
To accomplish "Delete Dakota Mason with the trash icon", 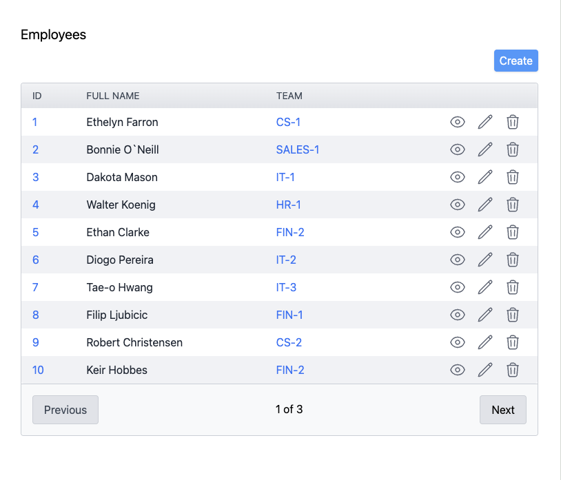I will pos(512,177).
